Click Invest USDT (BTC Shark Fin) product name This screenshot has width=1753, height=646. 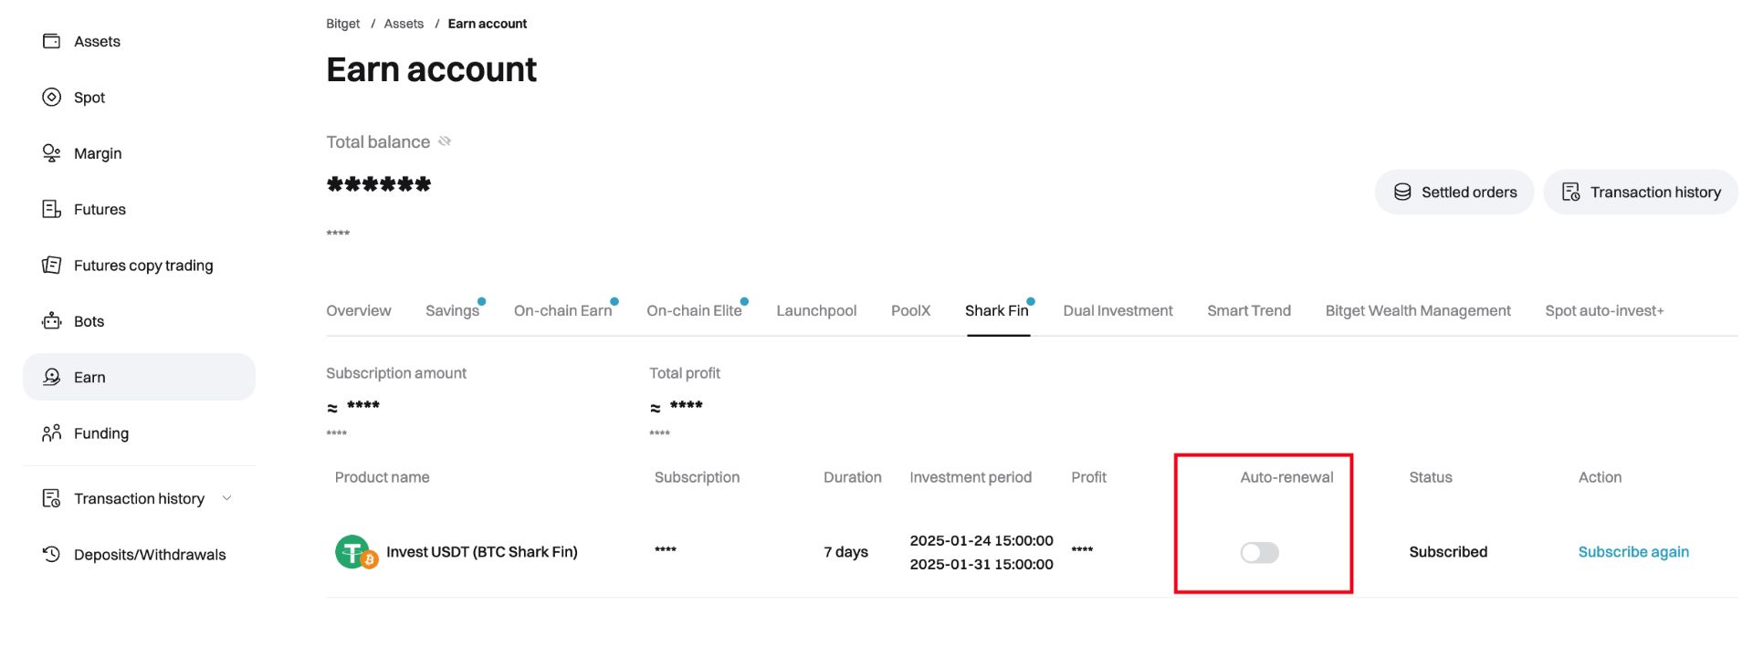tap(482, 552)
